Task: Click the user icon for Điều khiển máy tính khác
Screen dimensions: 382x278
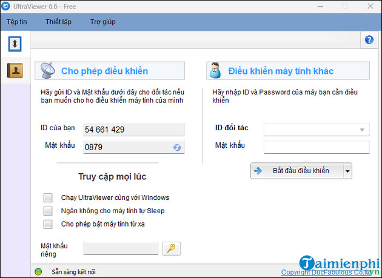Action: click(x=215, y=71)
